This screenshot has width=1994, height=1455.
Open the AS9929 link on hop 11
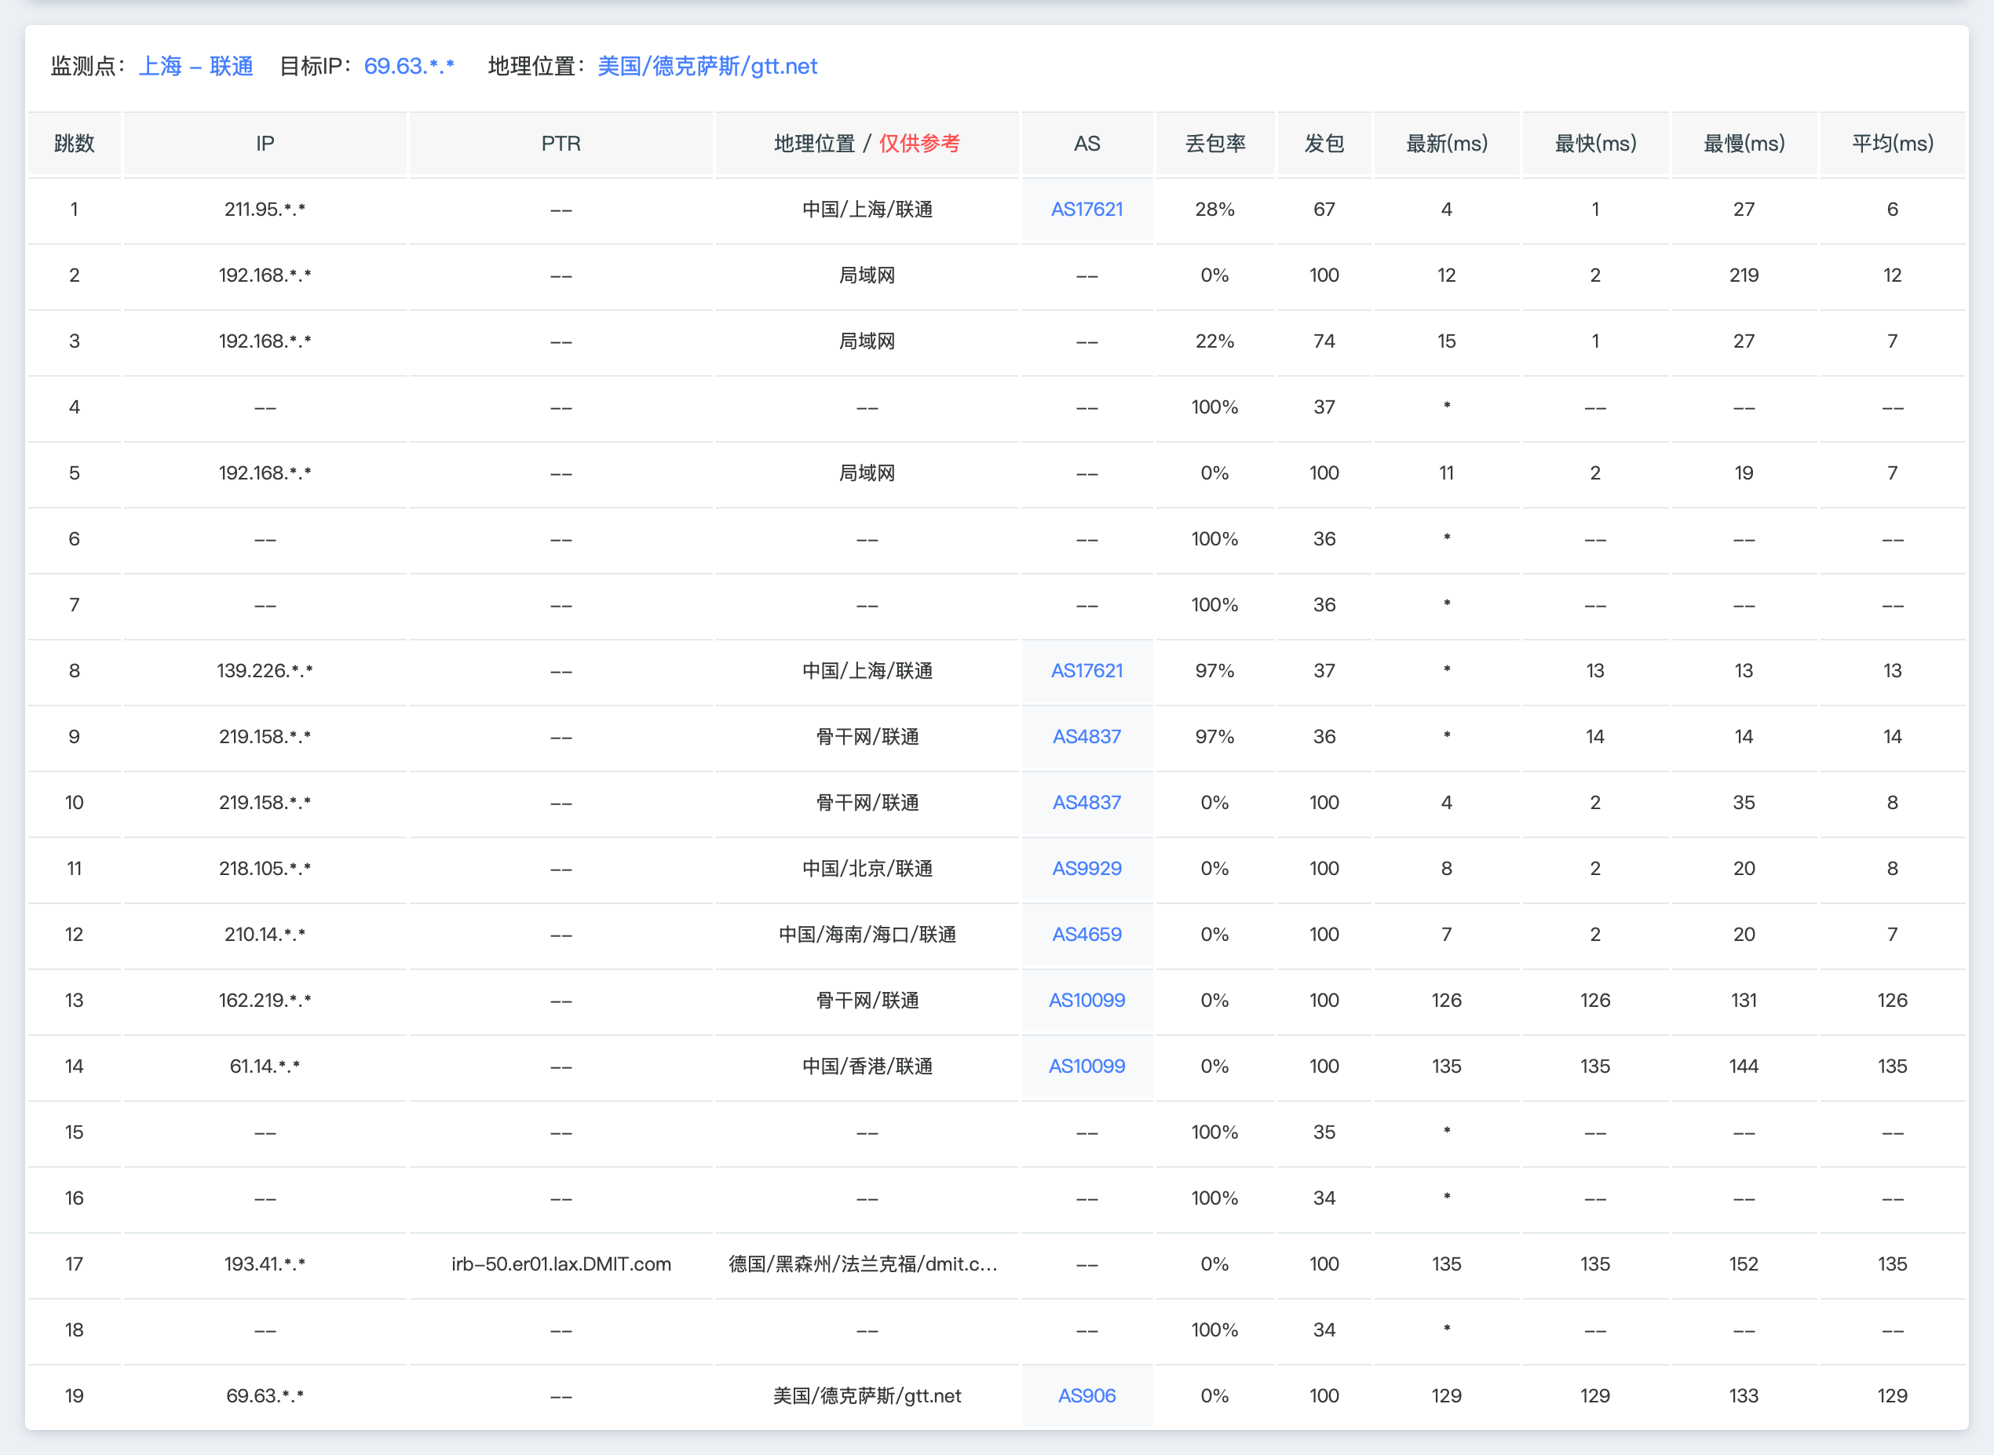(x=1086, y=869)
